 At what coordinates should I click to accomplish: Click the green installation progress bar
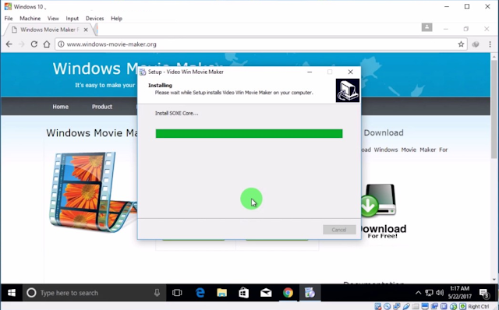pyautogui.click(x=249, y=133)
